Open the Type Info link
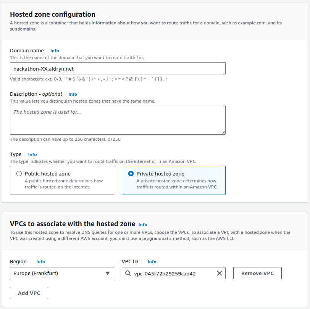 click(x=32, y=154)
